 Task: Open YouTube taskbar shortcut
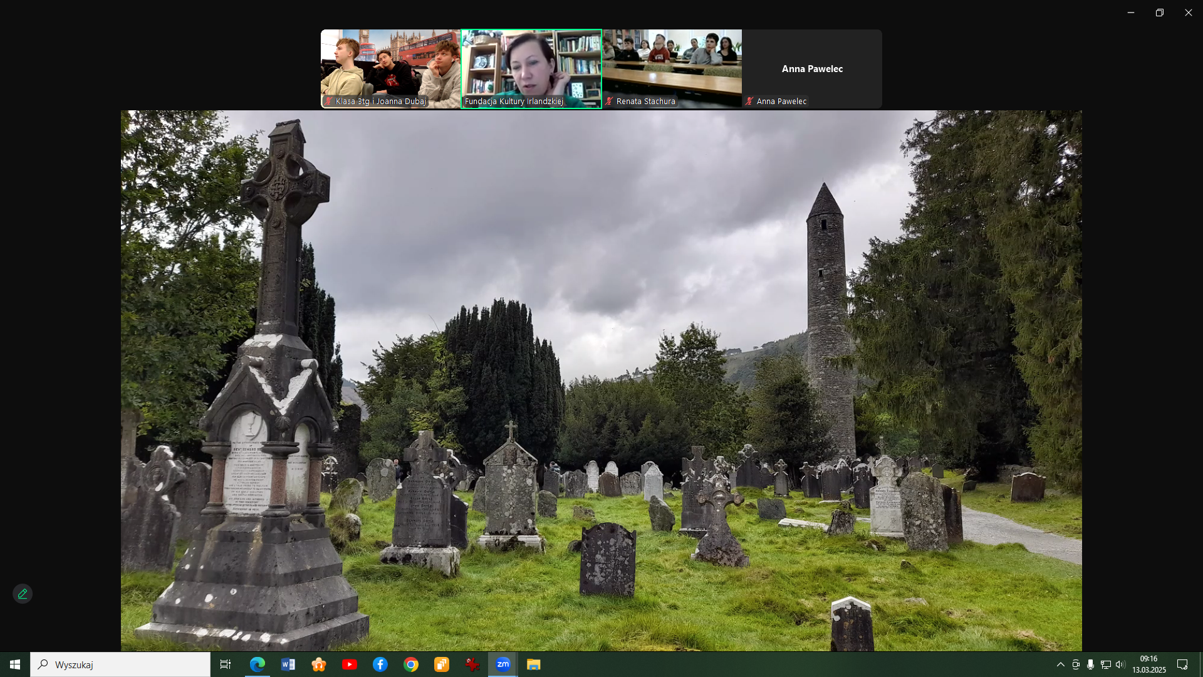[350, 664]
